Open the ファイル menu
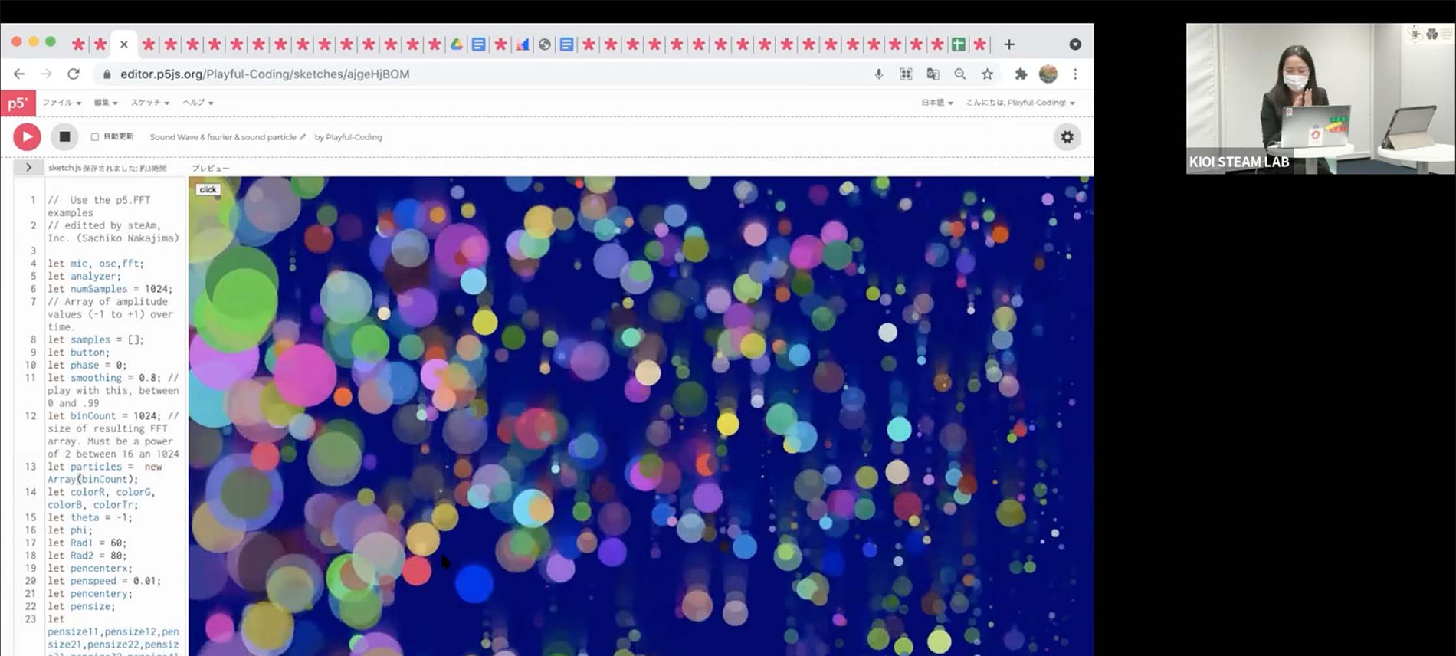Image resolution: width=1456 pixels, height=656 pixels. [x=61, y=103]
